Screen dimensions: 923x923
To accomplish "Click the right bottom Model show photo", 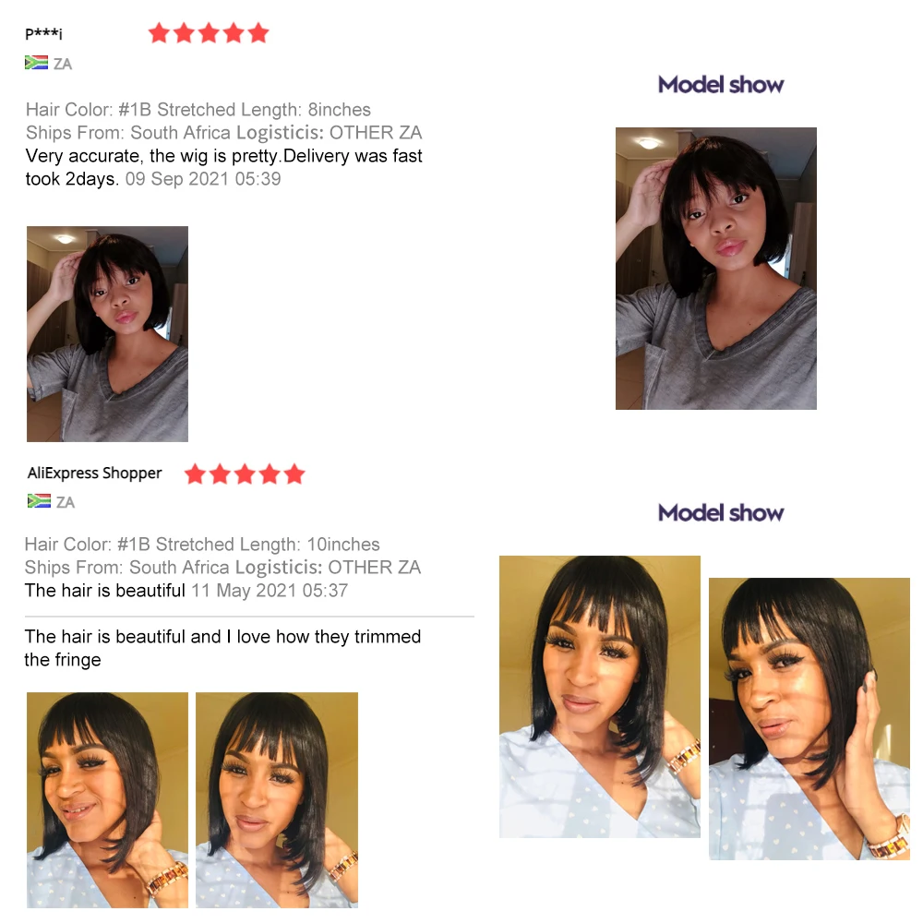I will pos(809,719).
